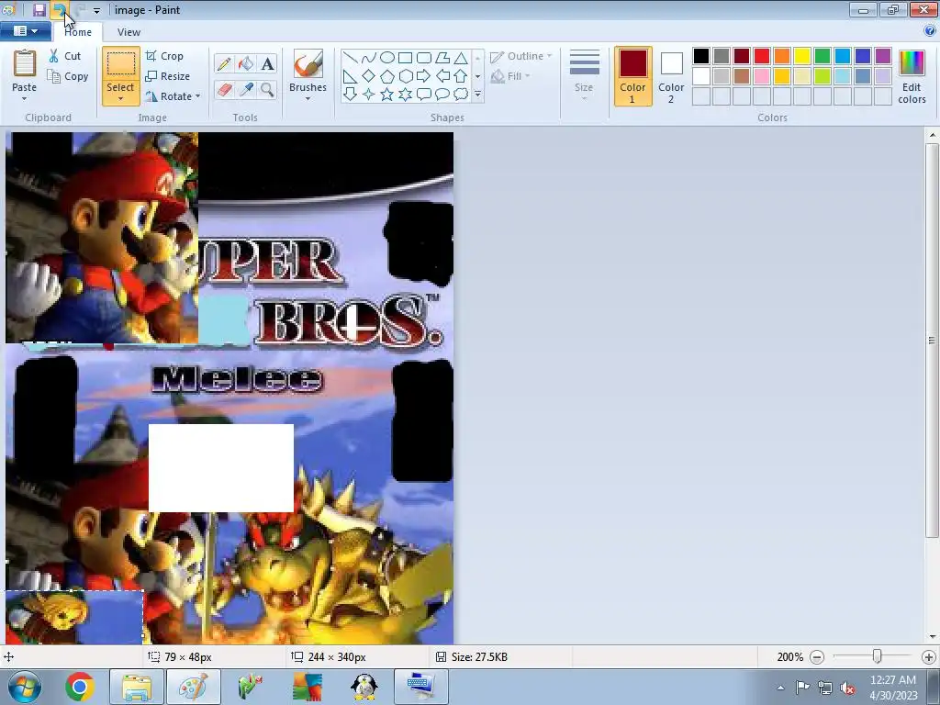Viewport: 940px width, 705px height.
Task: Choose the Triangle shape
Action: point(461,58)
